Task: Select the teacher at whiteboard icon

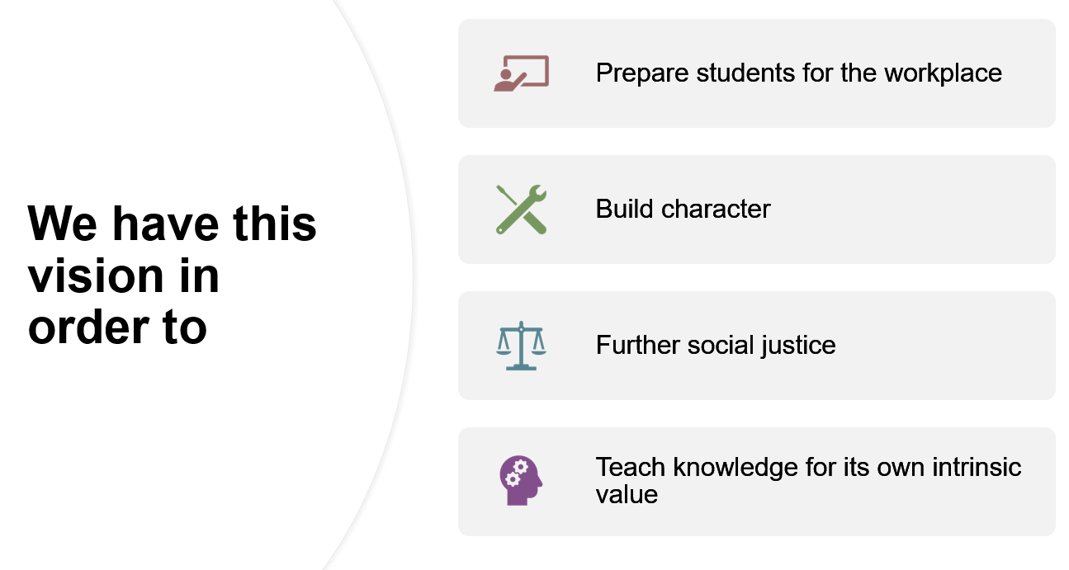Action: (521, 73)
